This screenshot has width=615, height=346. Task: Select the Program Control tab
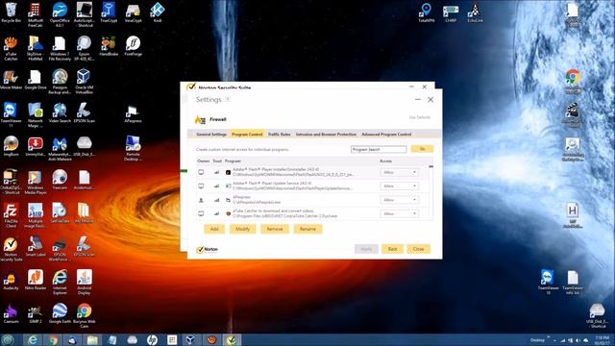tap(247, 135)
